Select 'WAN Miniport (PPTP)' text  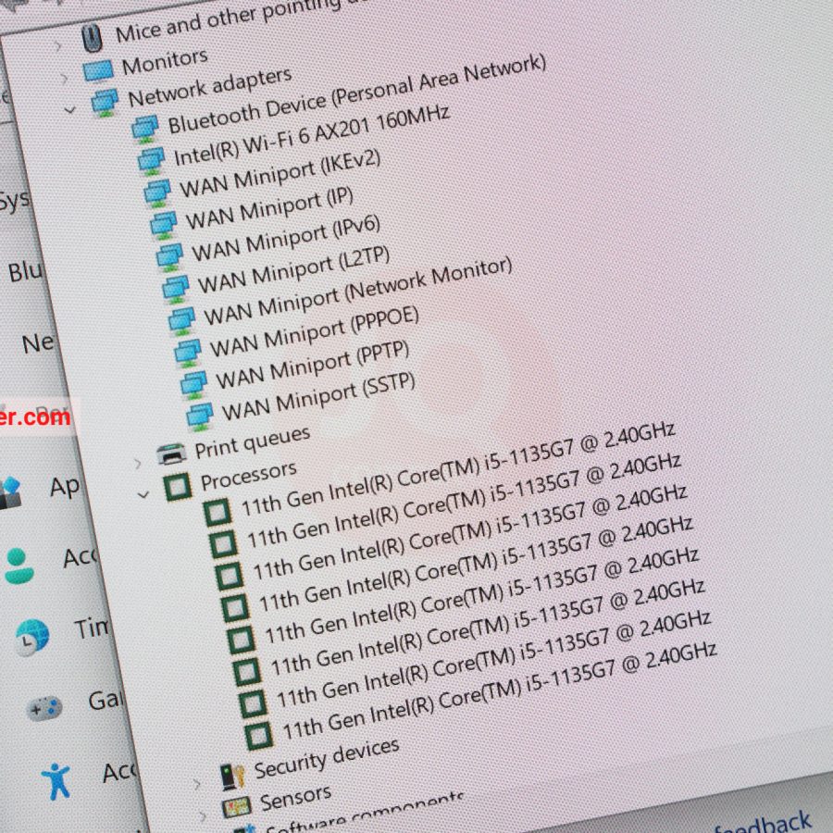click(x=313, y=365)
